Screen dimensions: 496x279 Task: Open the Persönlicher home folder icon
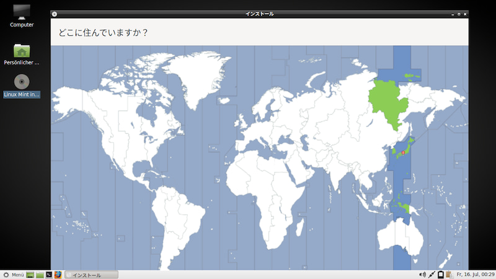tap(22, 54)
